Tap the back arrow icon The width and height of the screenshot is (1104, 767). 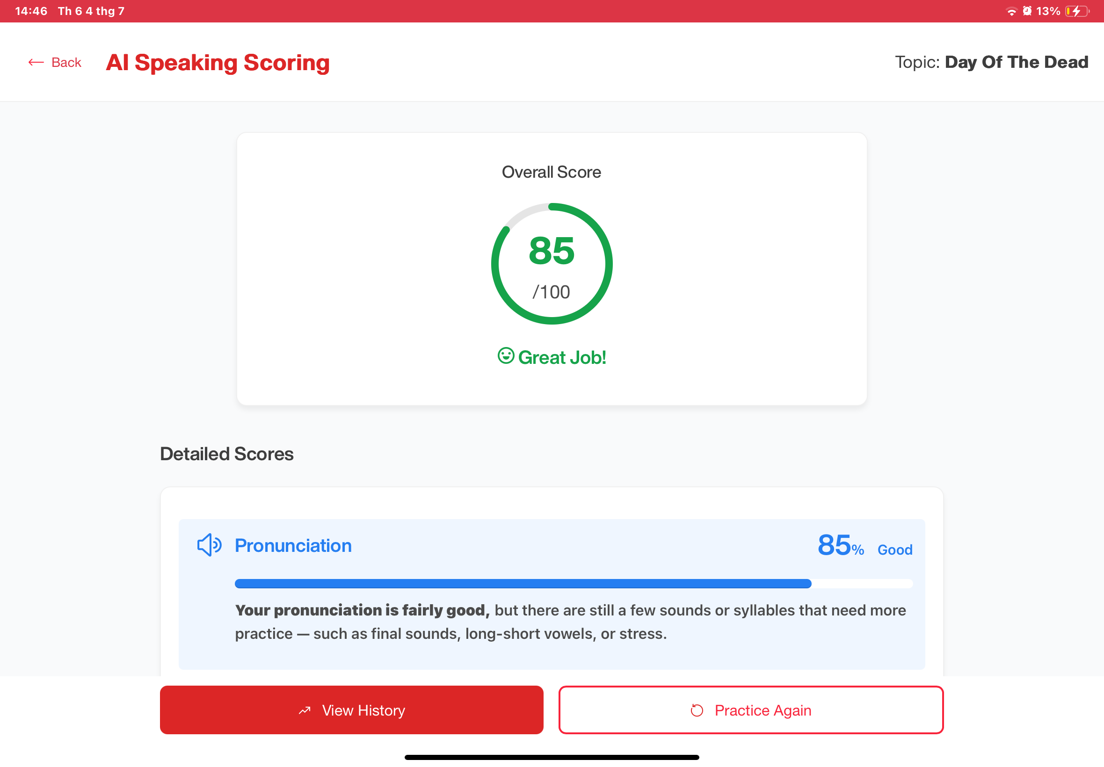pyautogui.click(x=36, y=62)
